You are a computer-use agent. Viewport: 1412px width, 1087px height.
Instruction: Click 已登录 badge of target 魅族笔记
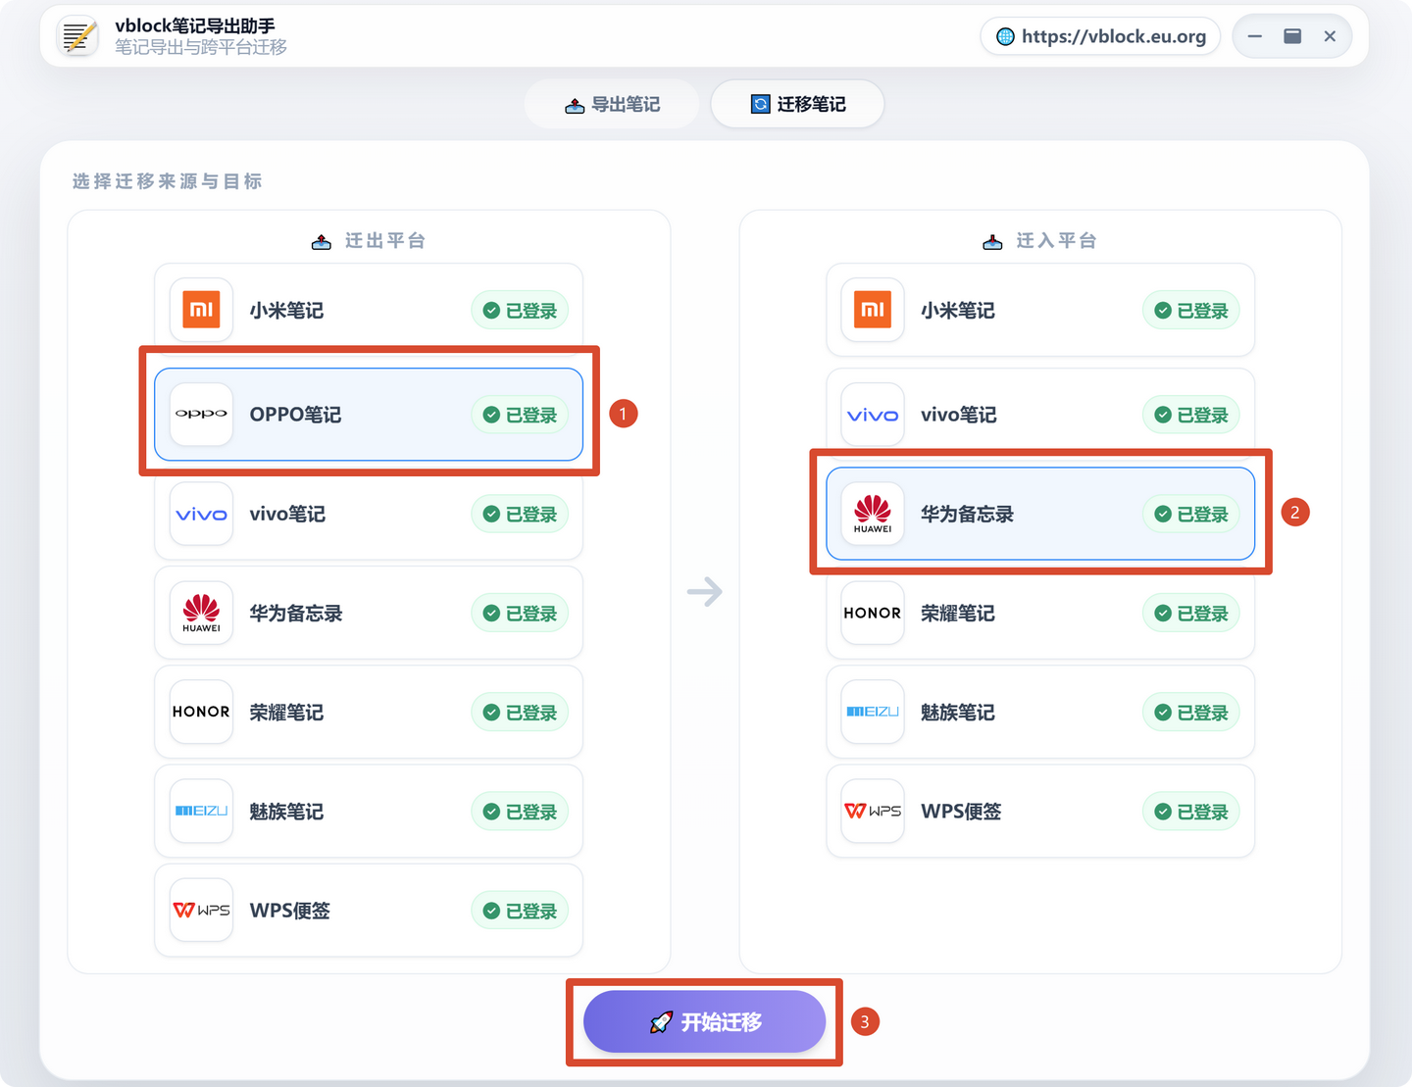point(1191,713)
